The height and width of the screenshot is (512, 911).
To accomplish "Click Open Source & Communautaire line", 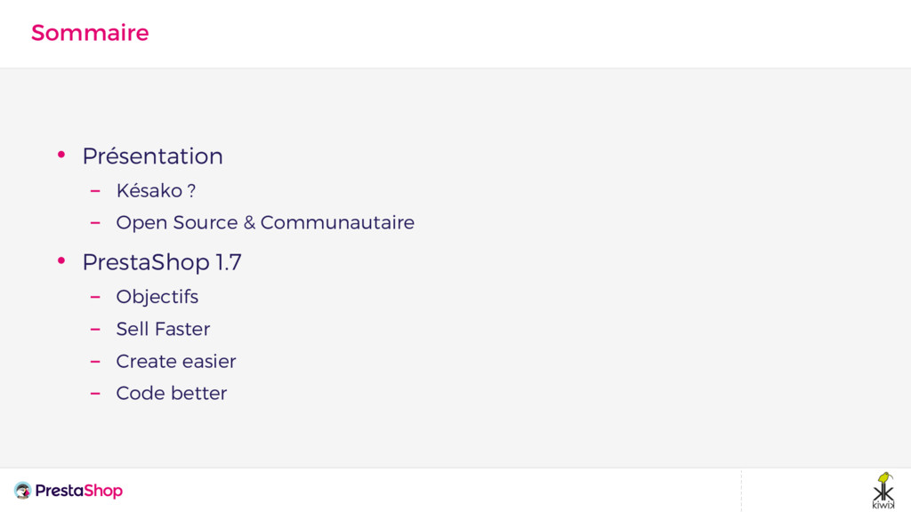I will (265, 223).
